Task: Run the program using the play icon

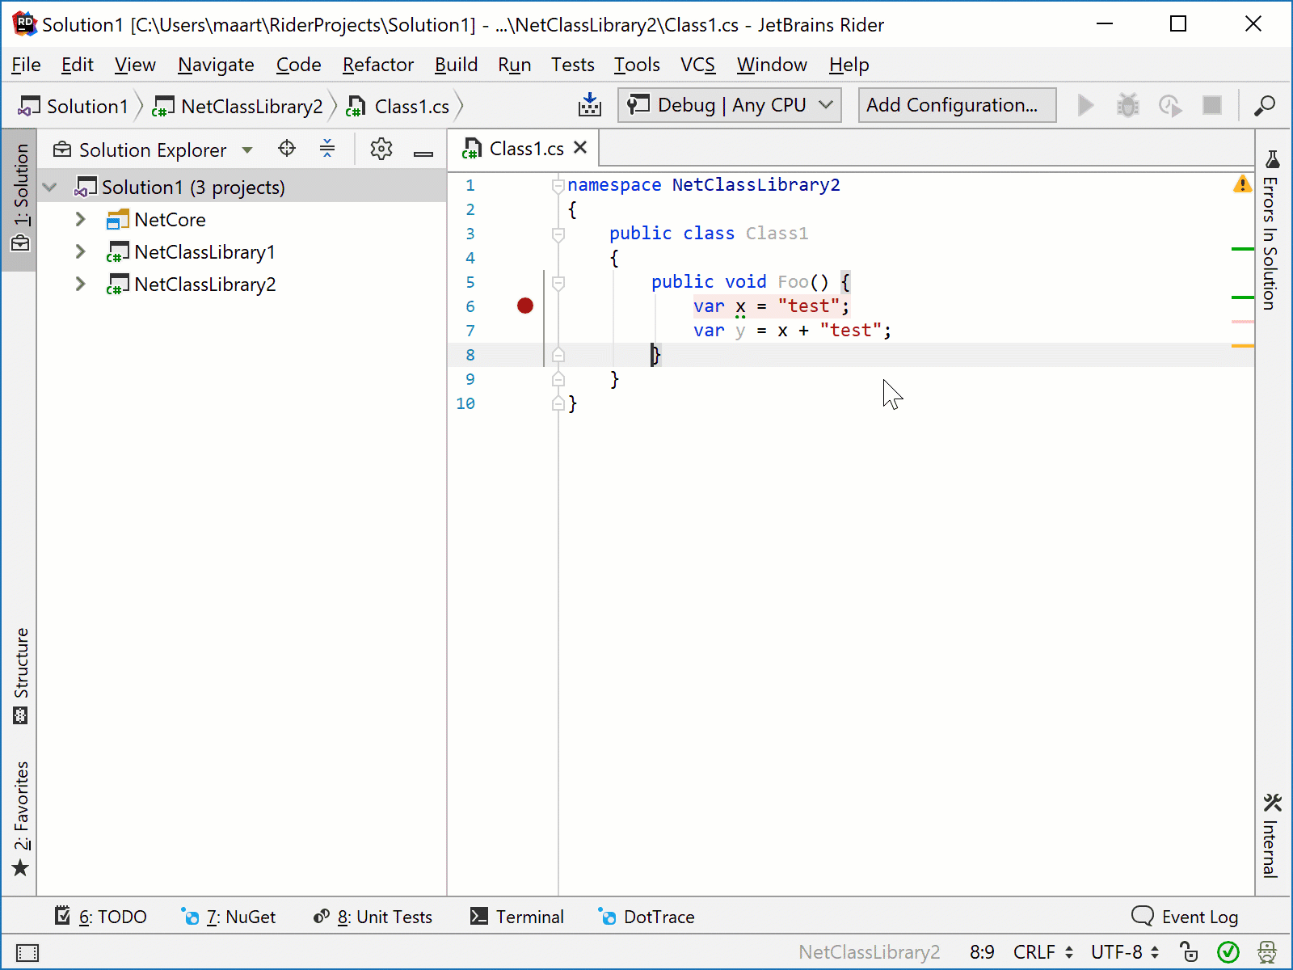Action: click(1086, 105)
